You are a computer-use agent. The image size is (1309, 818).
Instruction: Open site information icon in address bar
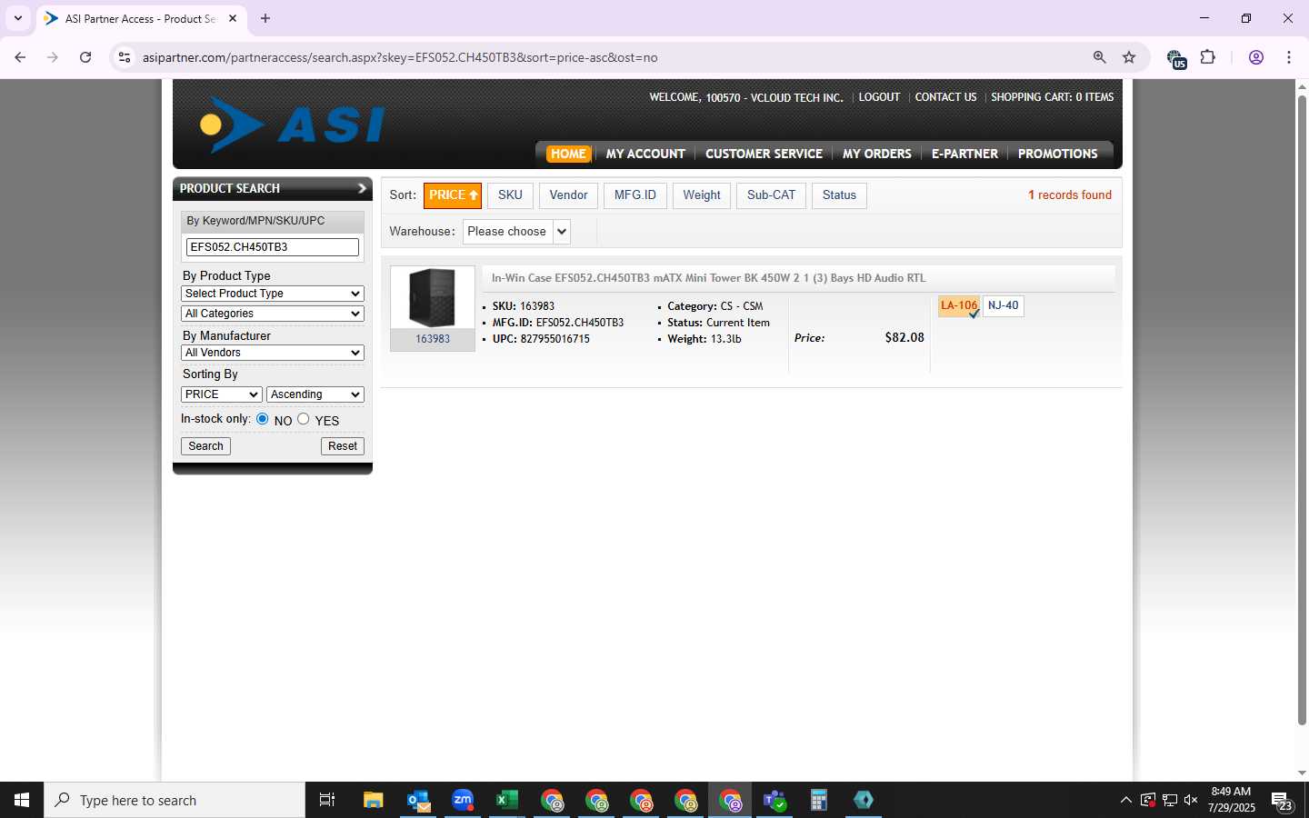click(x=125, y=57)
